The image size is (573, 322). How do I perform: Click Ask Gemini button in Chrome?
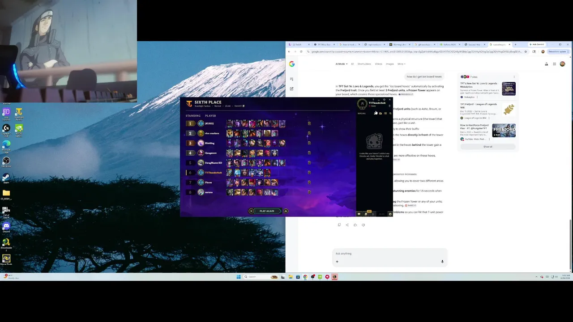pyautogui.click(x=536, y=44)
